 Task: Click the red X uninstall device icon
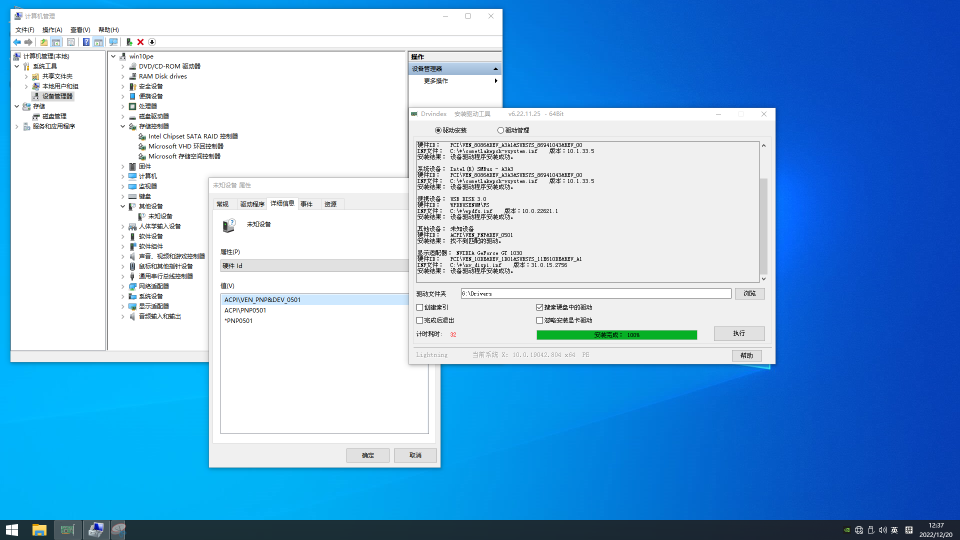(x=140, y=42)
